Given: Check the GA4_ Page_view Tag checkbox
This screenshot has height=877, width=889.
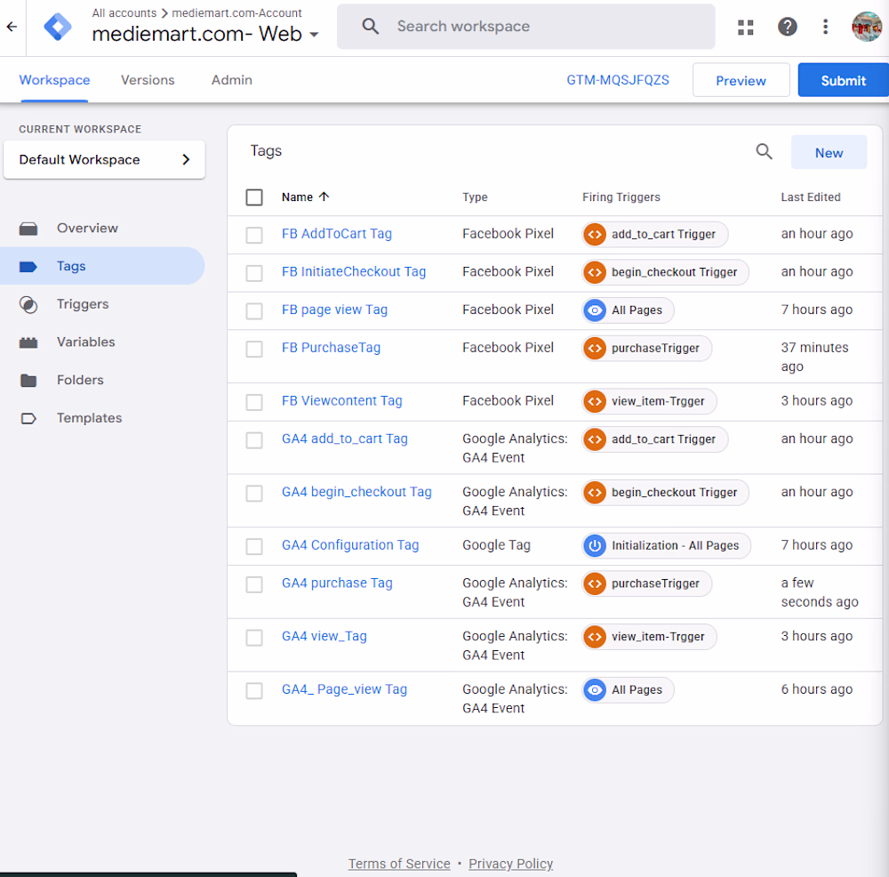Looking at the screenshot, I should tap(254, 690).
